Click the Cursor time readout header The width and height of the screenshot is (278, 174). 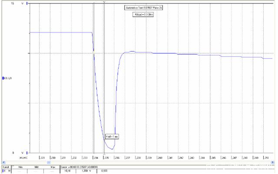(79, 167)
